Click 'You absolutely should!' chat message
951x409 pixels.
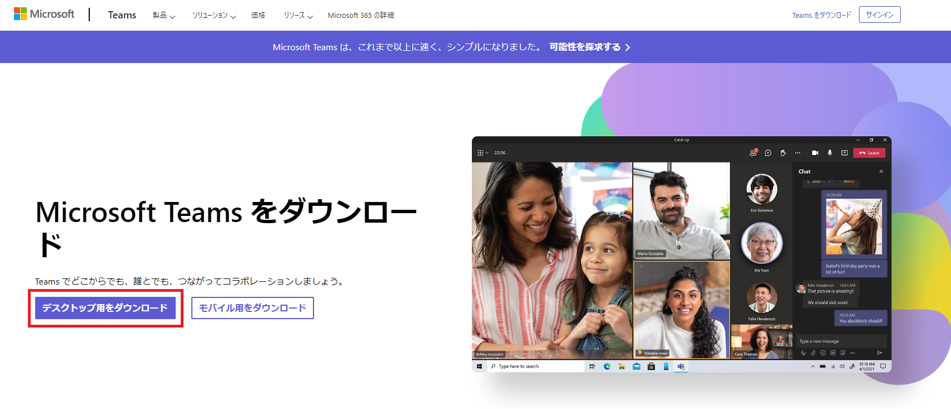pyautogui.click(x=861, y=321)
